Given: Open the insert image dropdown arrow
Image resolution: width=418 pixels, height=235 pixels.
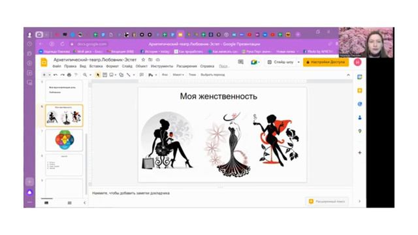Looking at the screenshot, I should point(116,75).
